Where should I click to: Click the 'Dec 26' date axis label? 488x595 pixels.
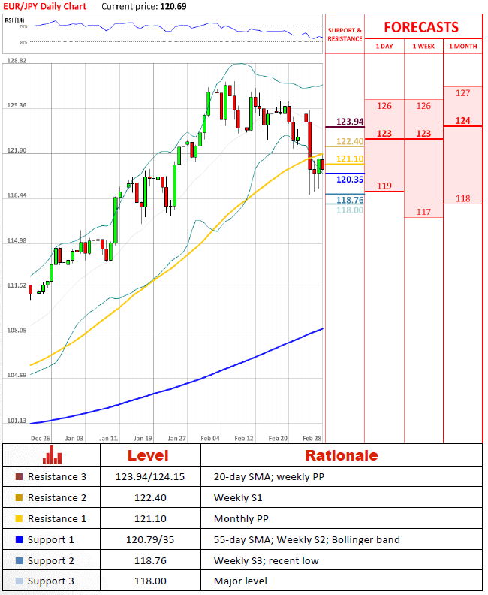pyautogui.click(x=41, y=438)
